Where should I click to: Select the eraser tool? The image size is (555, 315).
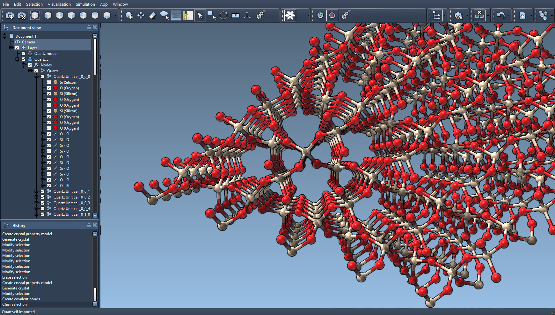[153, 15]
